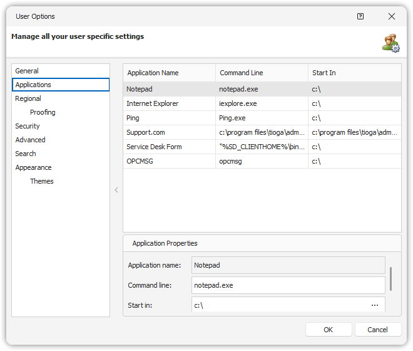Open Search settings

point(26,154)
